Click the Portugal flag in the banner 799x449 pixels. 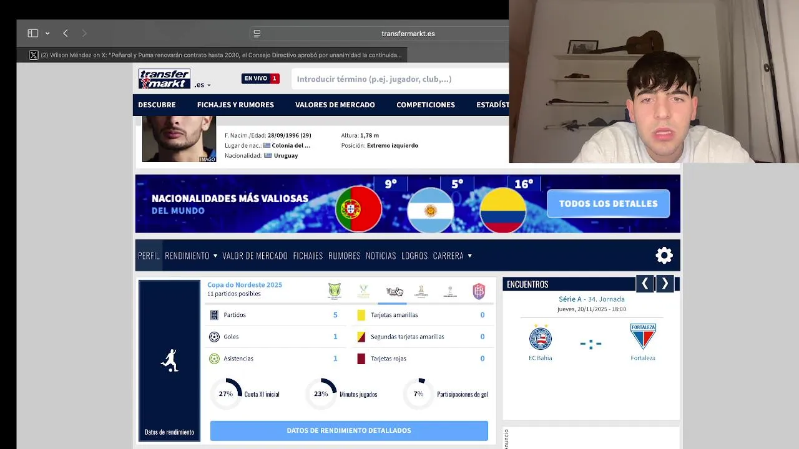[358, 209]
